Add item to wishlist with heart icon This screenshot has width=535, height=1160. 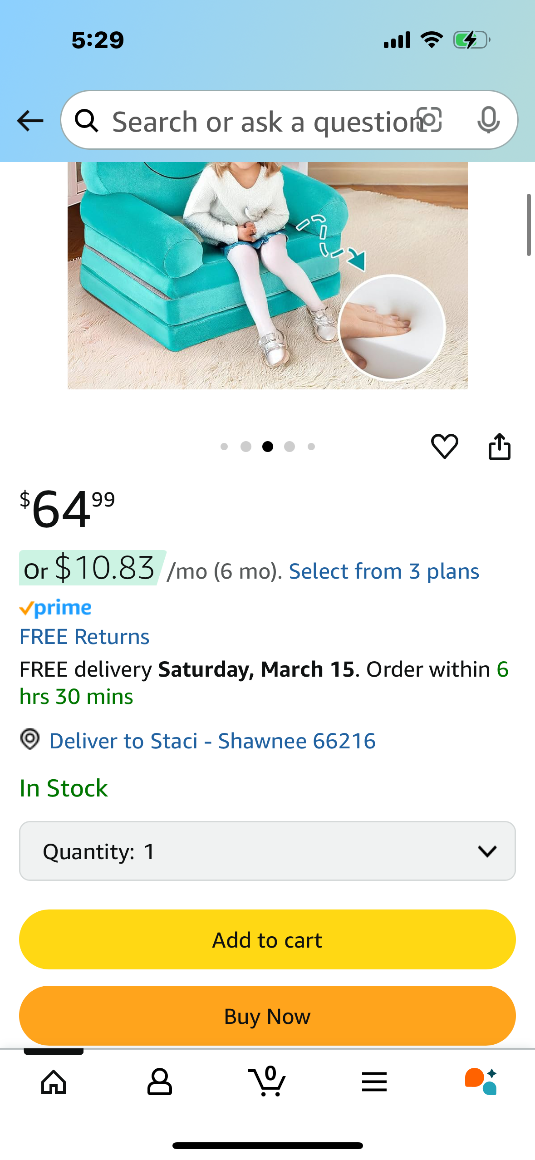[x=444, y=446]
